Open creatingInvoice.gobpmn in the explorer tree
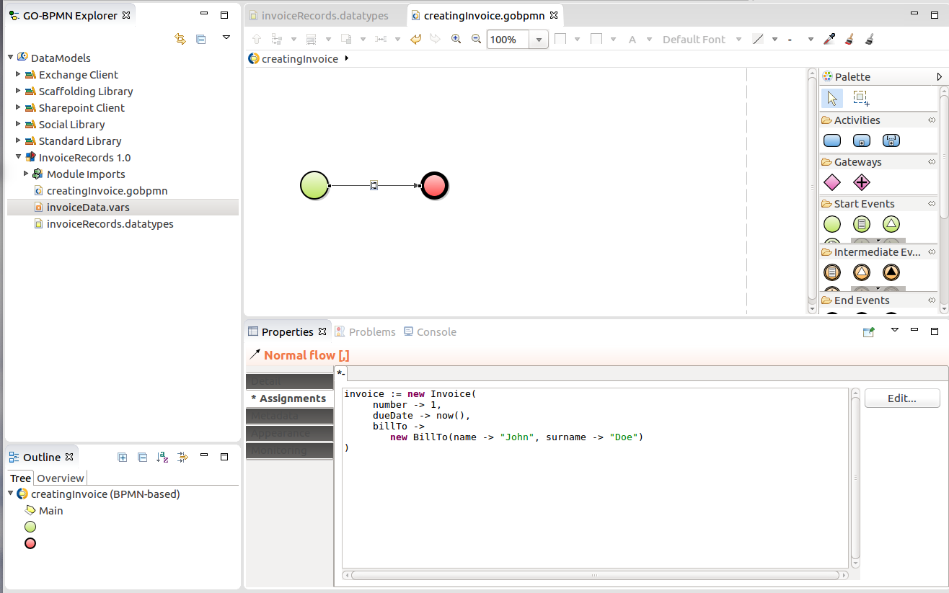The image size is (949, 593). [107, 190]
